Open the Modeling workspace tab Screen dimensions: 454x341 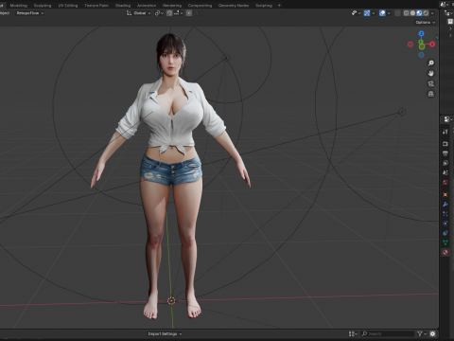[19, 6]
